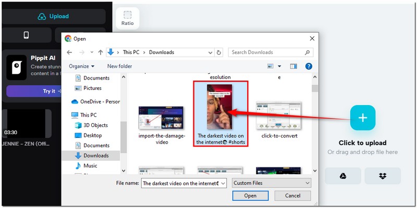Go up one folder level
Viewport: 417px width, 208px height.
click(x=100, y=52)
